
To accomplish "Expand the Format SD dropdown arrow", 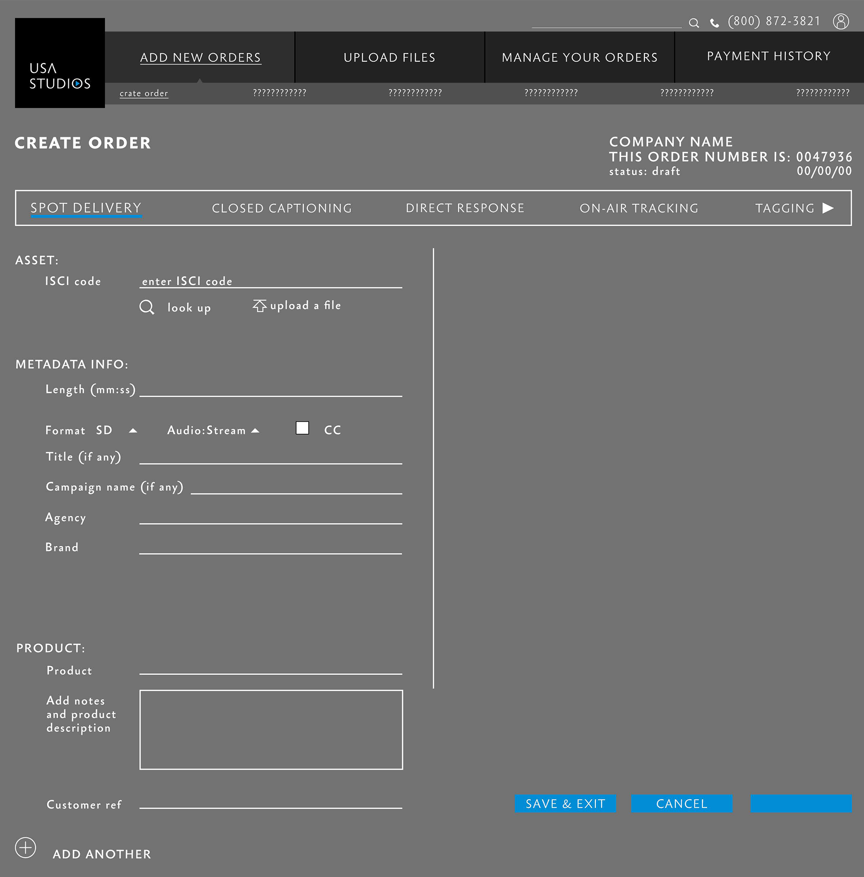I will pyautogui.click(x=133, y=431).
